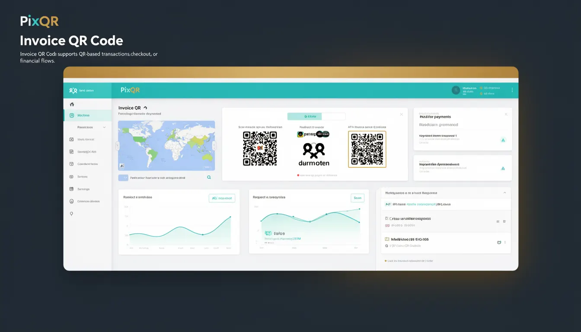Click the lightbulb icon at sidebar bottom
The width and height of the screenshot is (581, 332).
pos(71,214)
